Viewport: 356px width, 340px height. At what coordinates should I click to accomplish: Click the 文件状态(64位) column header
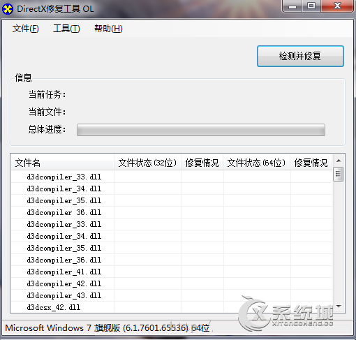256,163
